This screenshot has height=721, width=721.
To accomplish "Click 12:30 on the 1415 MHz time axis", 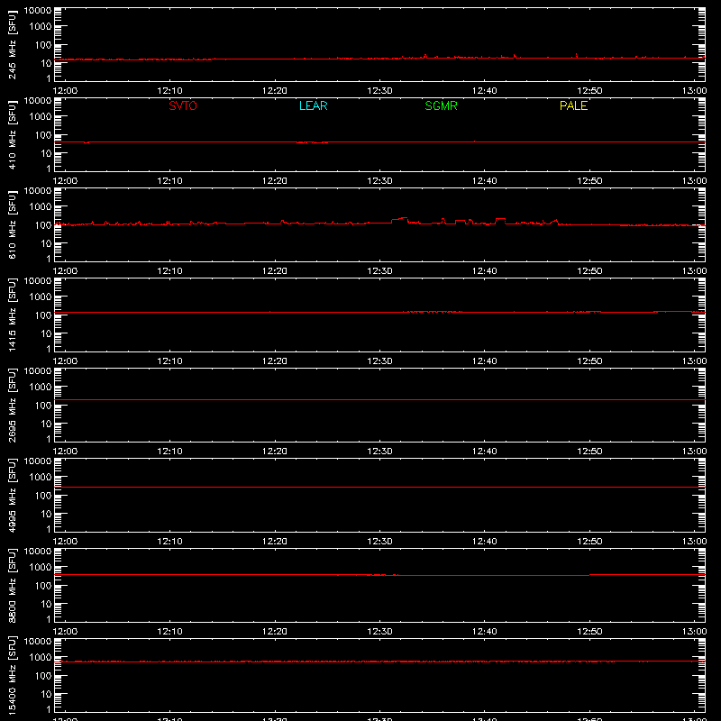I will (x=379, y=361).
